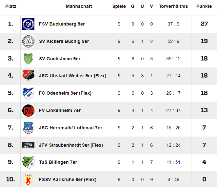217x187 pixels.
Task: Click the Platz column header
Action: coord(11,7)
